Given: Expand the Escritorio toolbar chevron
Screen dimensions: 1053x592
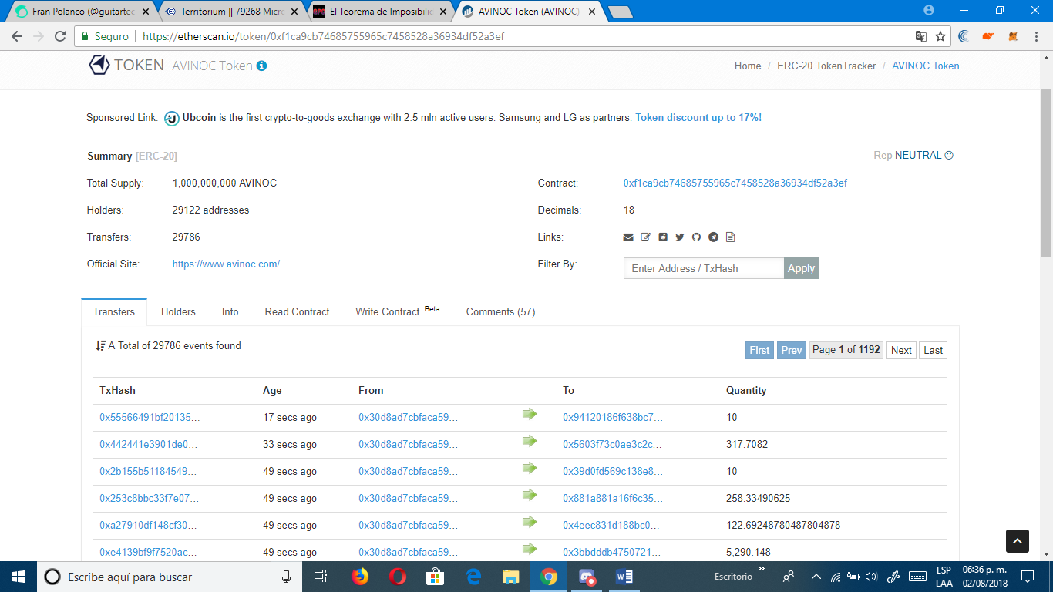Looking at the screenshot, I should pyautogui.click(x=762, y=570).
